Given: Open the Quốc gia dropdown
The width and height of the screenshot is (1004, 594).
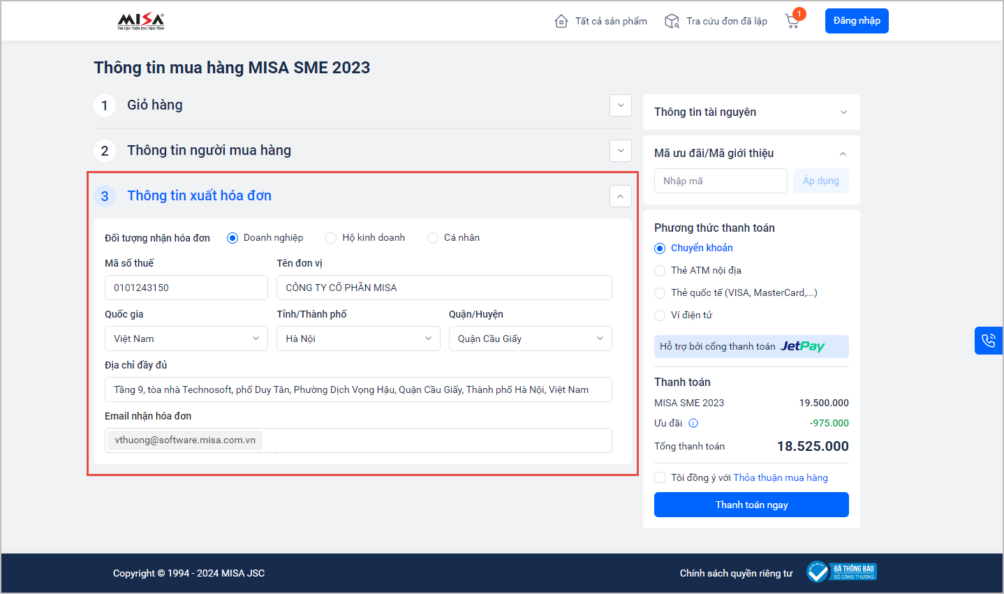Looking at the screenshot, I should pyautogui.click(x=186, y=339).
